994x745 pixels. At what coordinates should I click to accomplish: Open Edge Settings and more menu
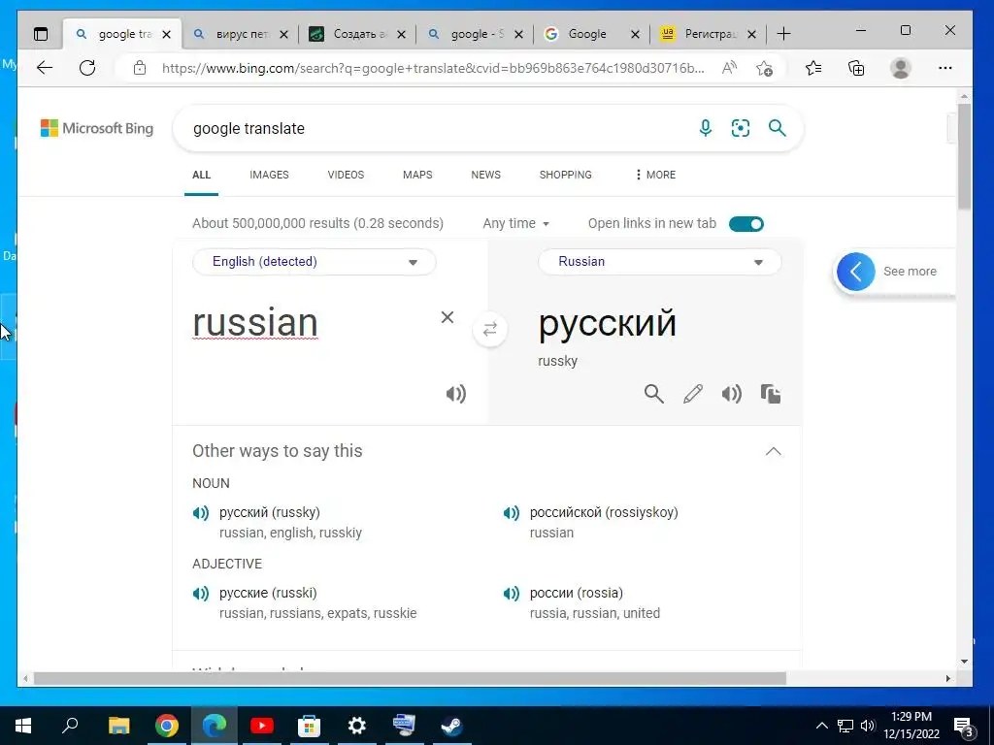tap(945, 68)
